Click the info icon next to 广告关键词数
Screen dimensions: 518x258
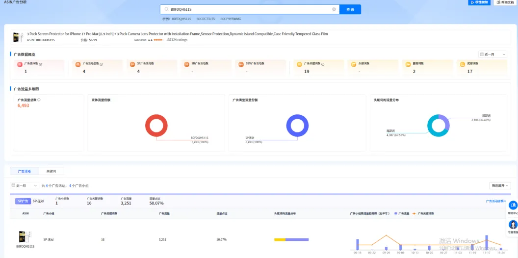(x=323, y=64)
